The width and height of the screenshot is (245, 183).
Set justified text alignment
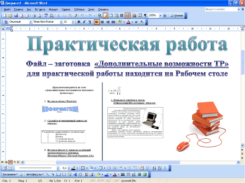(x=113, y=22)
